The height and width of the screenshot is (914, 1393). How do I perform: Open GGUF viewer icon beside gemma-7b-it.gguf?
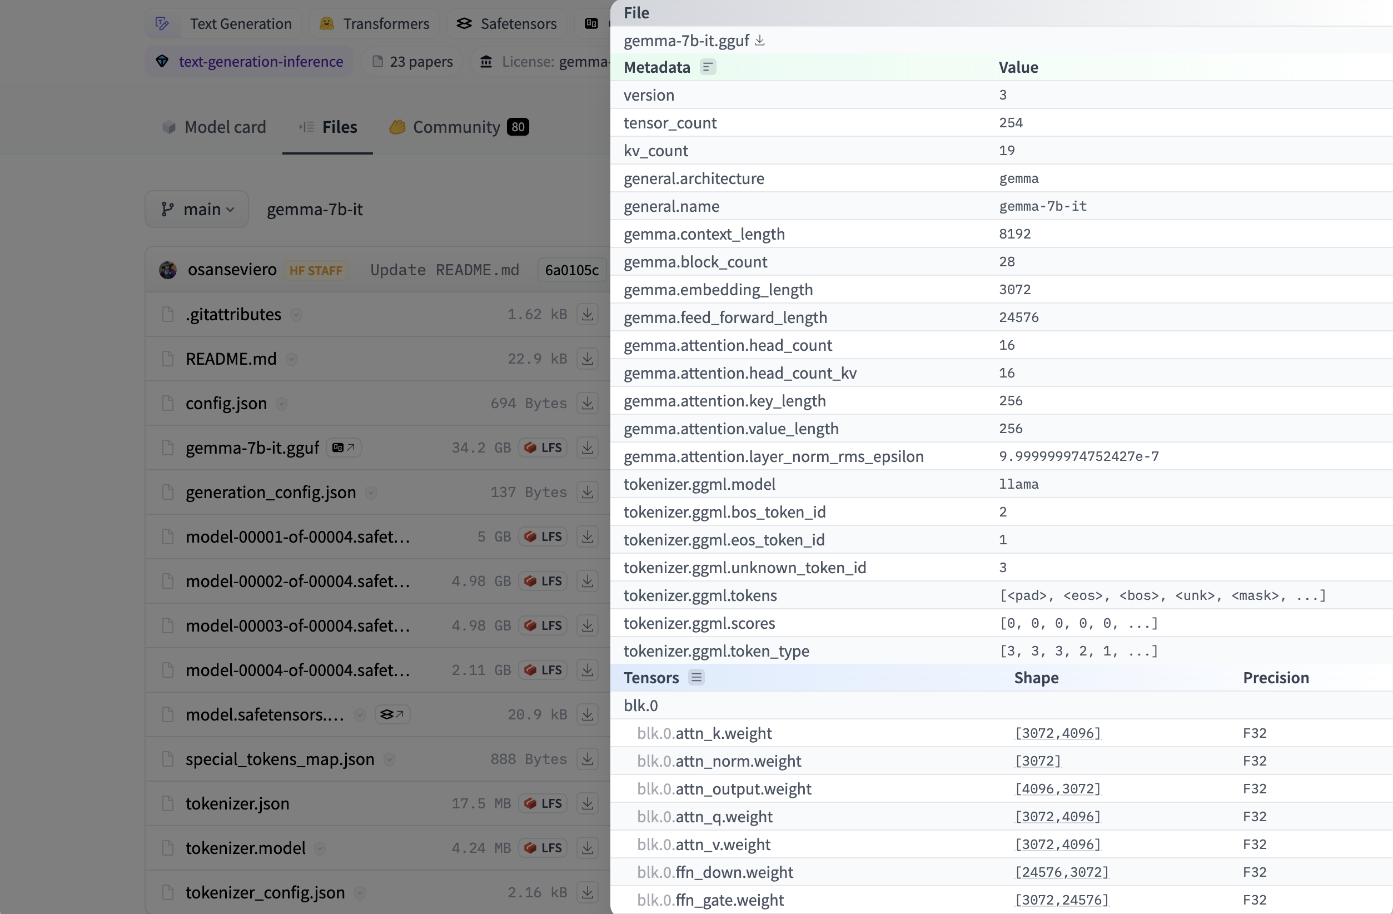click(x=344, y=448)
